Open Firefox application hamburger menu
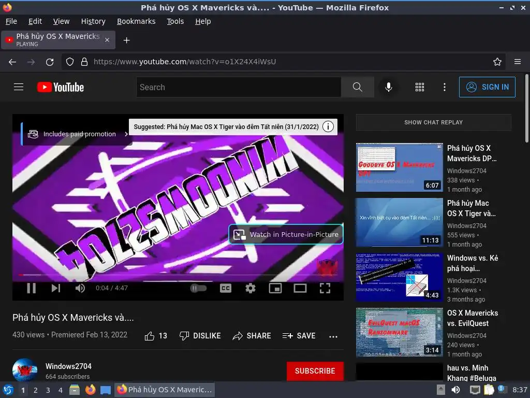Screen dimensions: 530x398 [x=518, y=62]
